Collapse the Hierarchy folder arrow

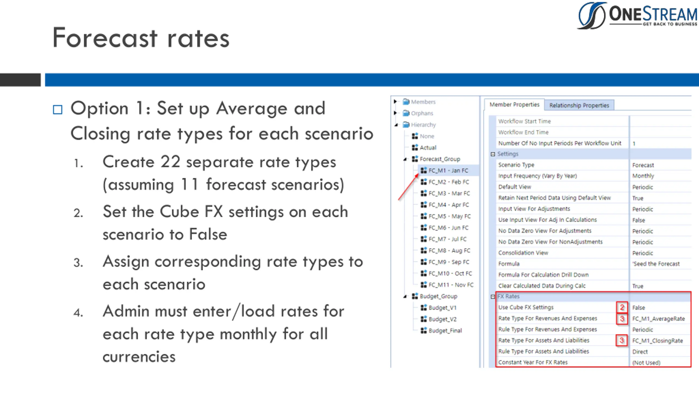tap(396, 125)
